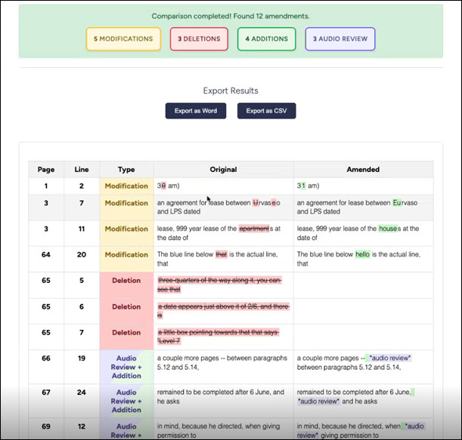Image resolution: width=462 pixels, height=440 pixels.
Task: Click page number 66 cell
Action: (x=46, y=367)
